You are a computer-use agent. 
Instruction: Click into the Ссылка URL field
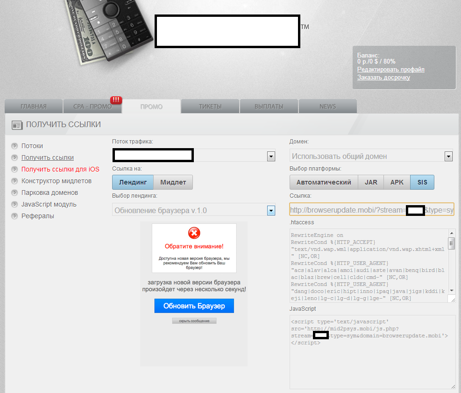372,209
